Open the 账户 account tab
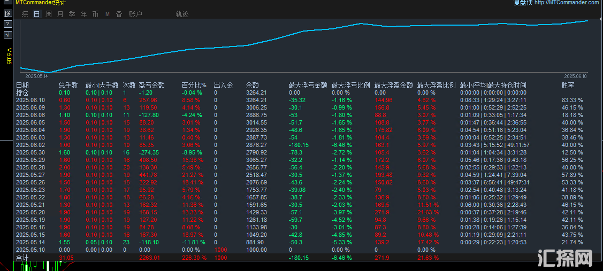 coord(135,14)
